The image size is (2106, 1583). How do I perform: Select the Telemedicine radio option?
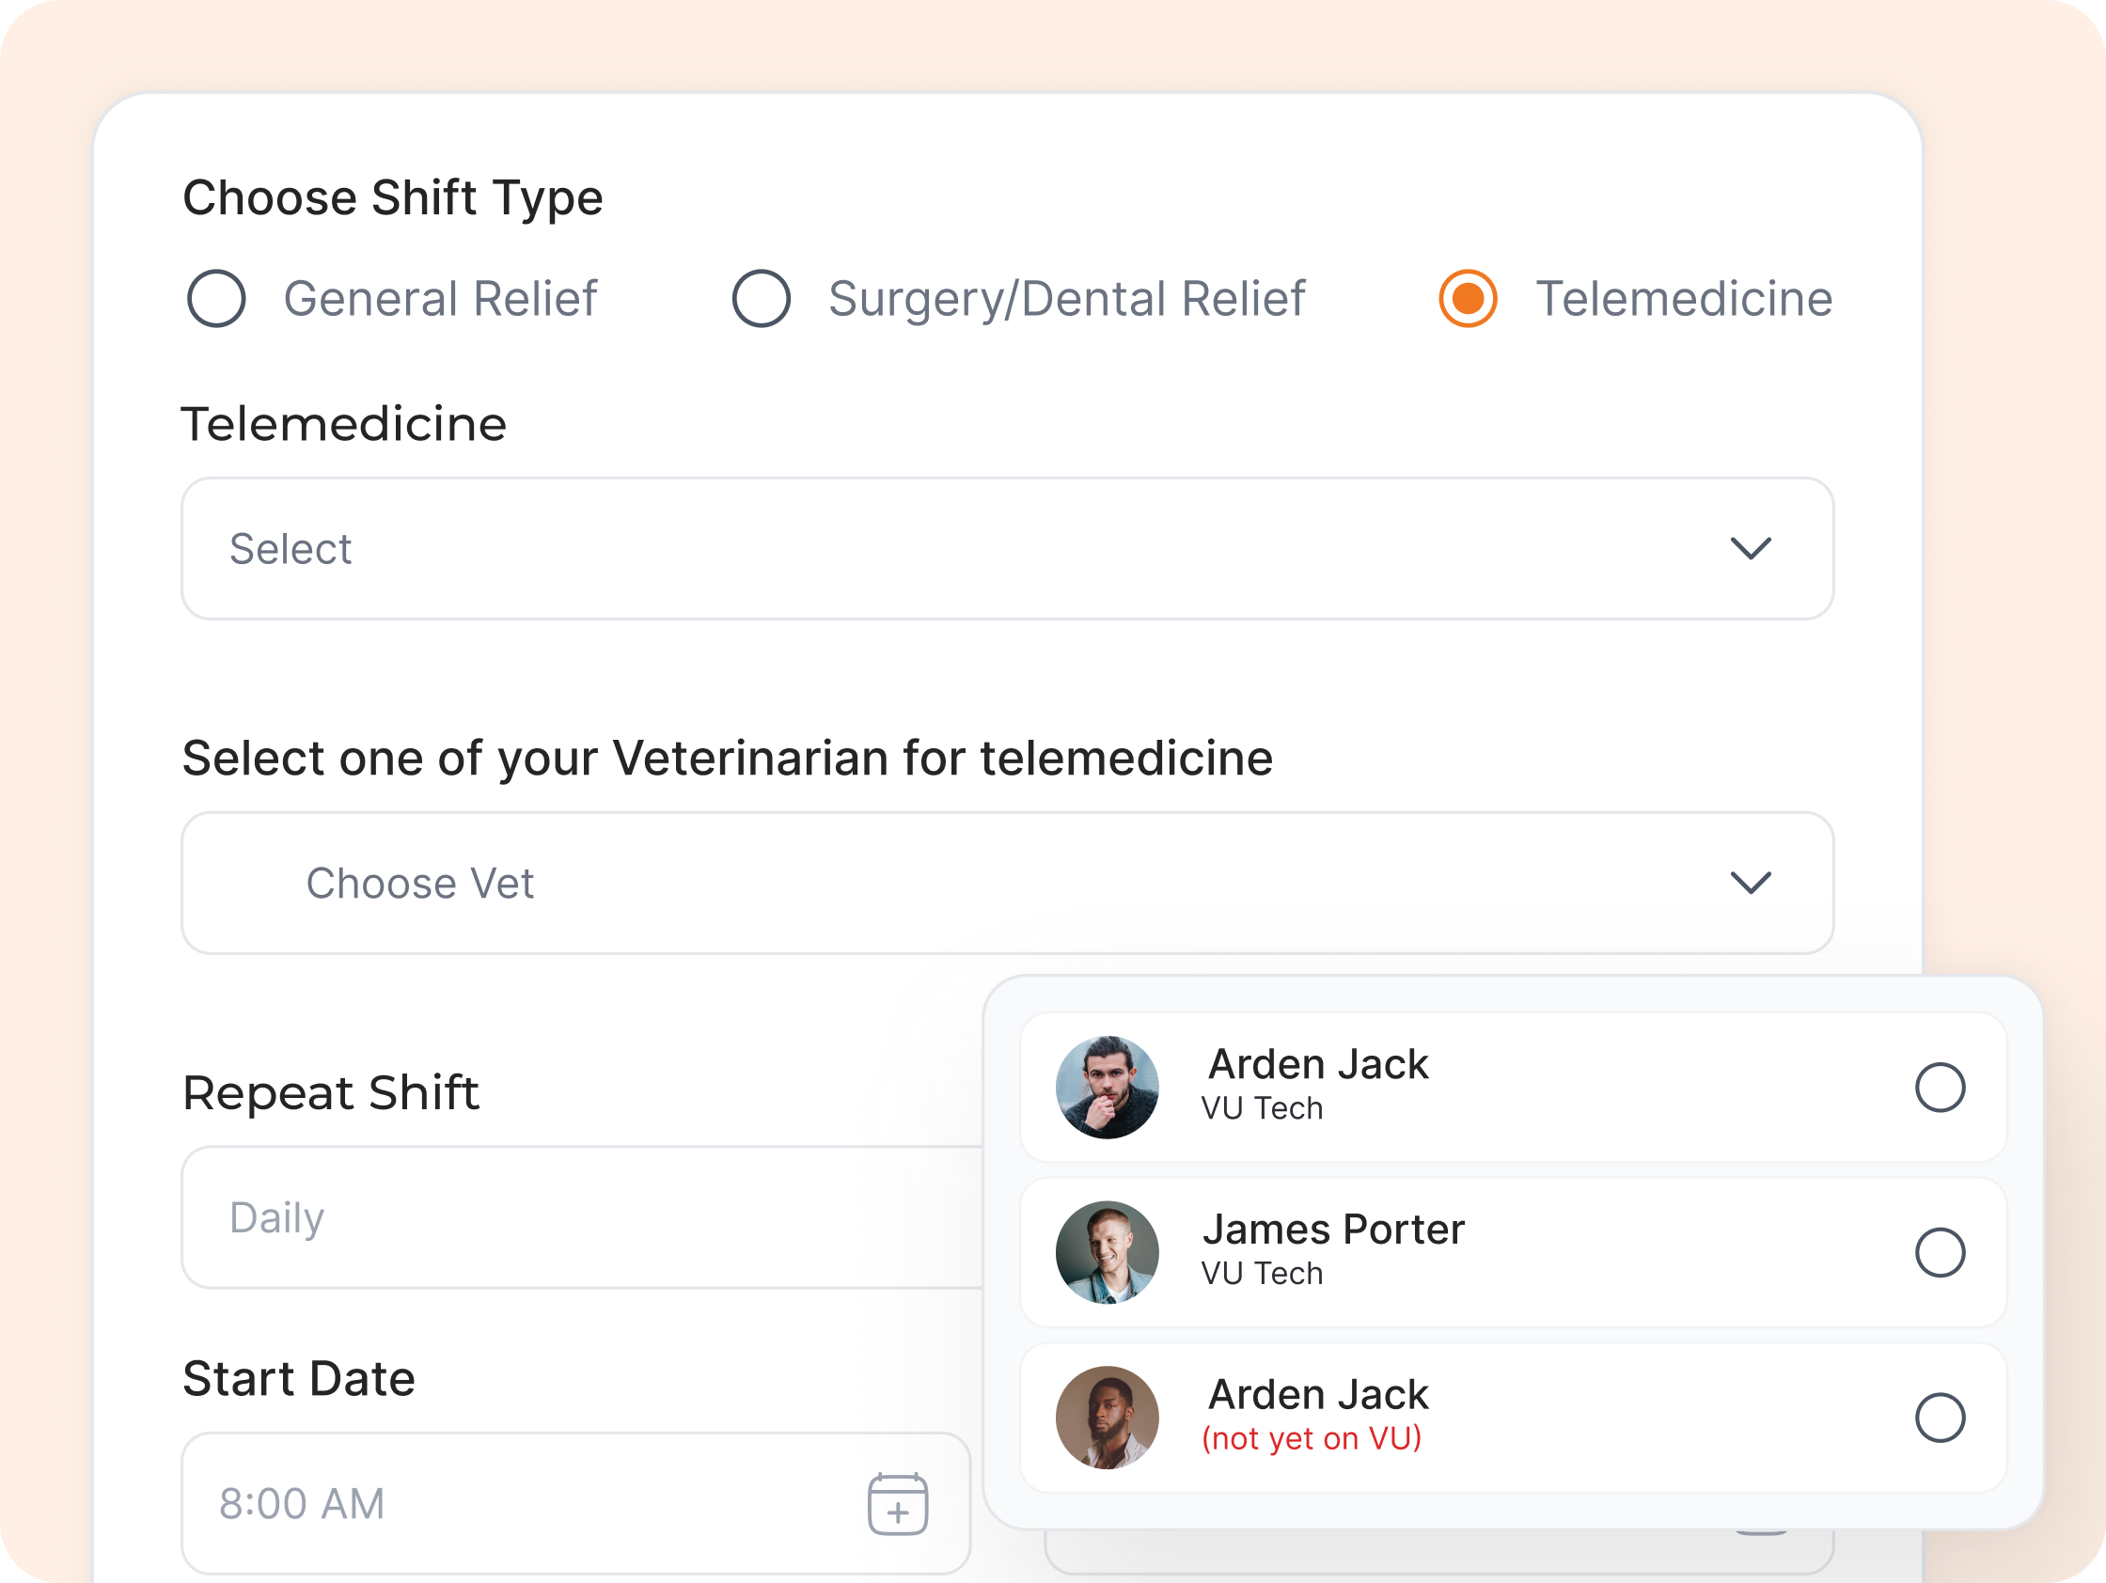point(1468,299)
